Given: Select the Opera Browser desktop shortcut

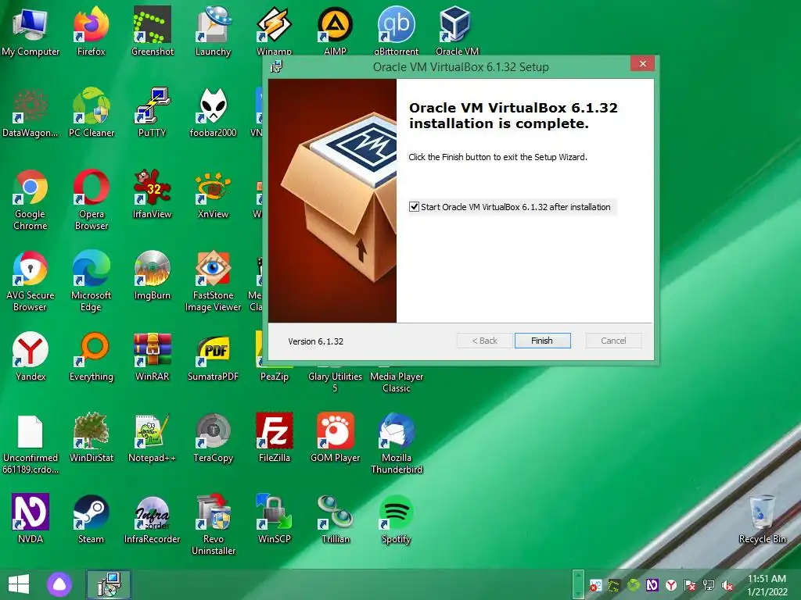Looking at the screenshot, I should coord(91,200).
